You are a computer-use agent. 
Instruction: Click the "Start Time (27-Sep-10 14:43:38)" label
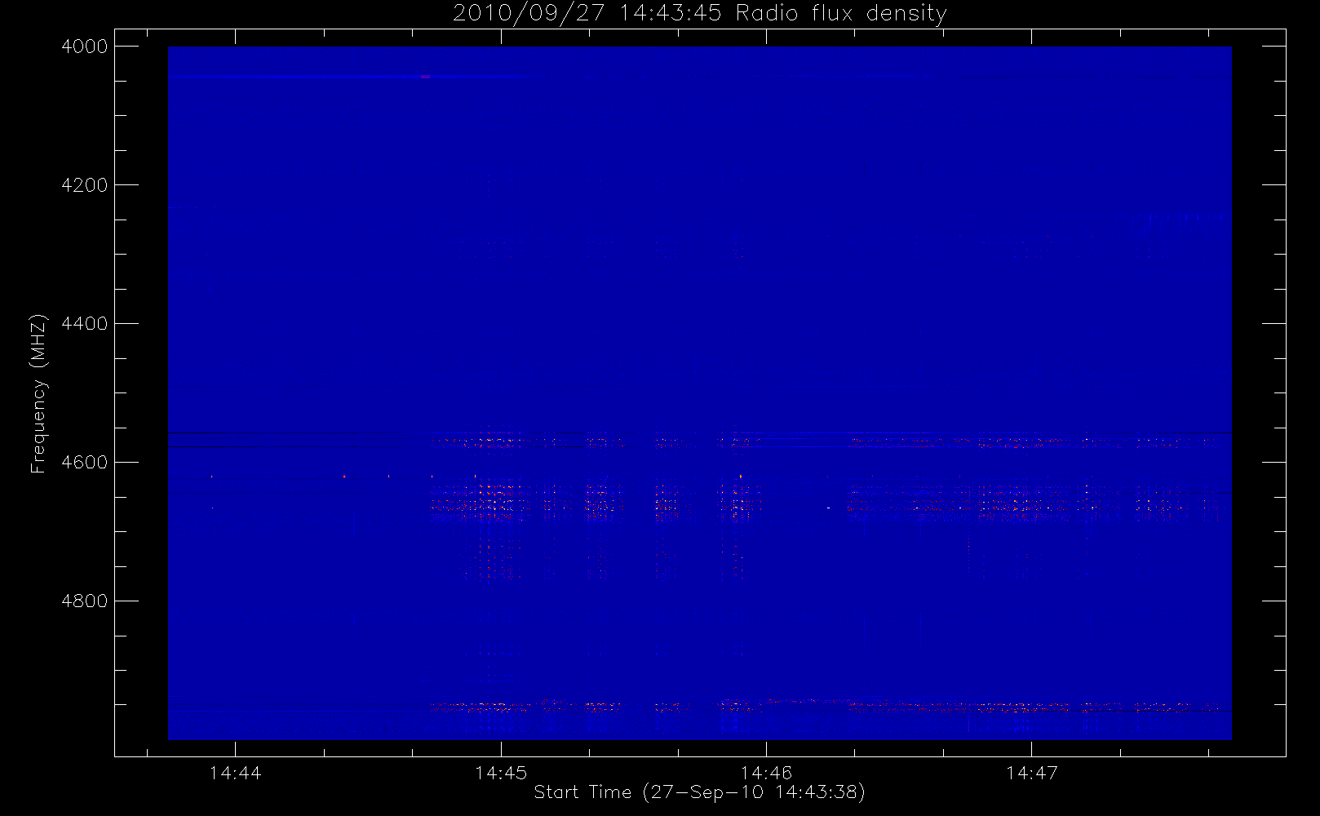[699, 792]
